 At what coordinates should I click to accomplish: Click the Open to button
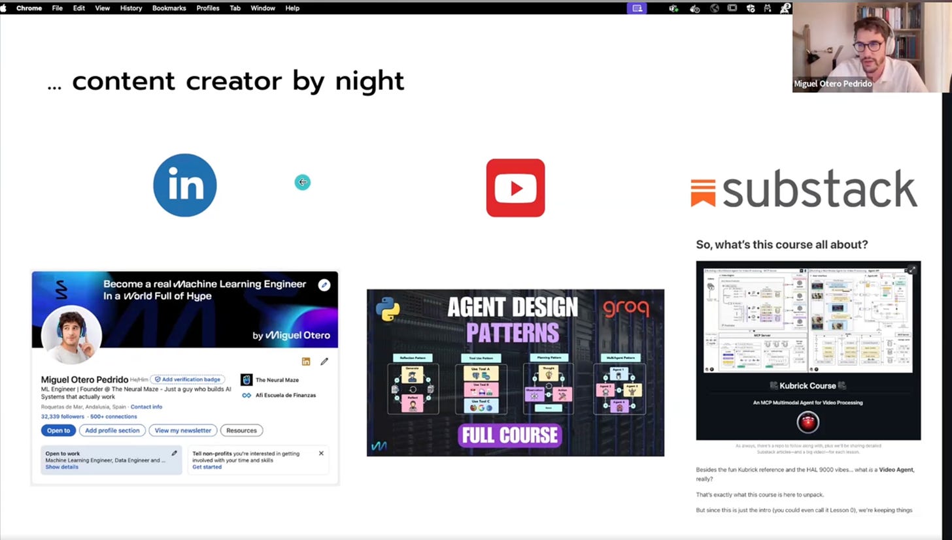coord(58,430)
